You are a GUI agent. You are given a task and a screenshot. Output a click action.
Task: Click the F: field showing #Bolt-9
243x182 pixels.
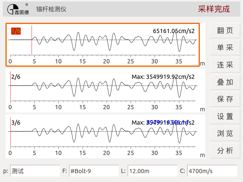coord(94,171)
